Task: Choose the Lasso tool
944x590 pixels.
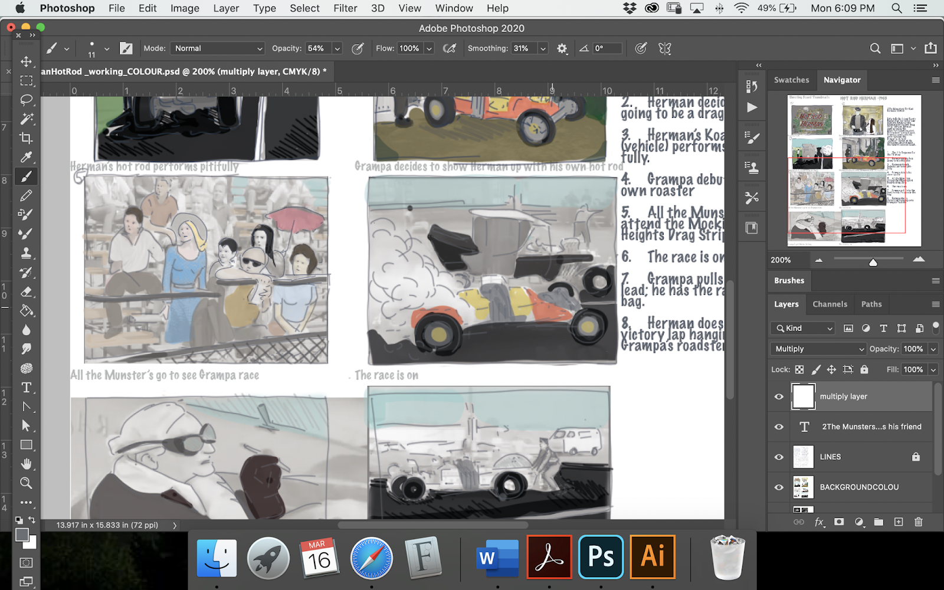Action: (x=27, y=100)
